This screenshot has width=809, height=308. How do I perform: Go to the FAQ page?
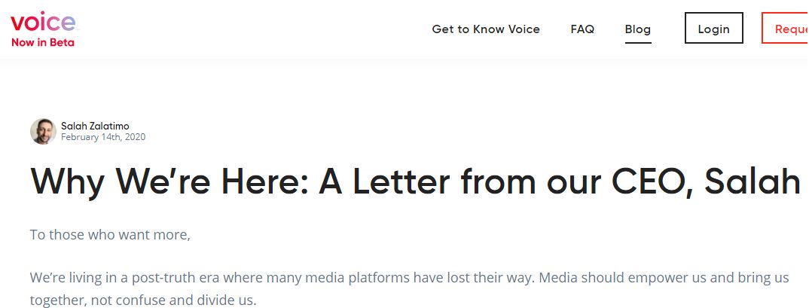582,29
